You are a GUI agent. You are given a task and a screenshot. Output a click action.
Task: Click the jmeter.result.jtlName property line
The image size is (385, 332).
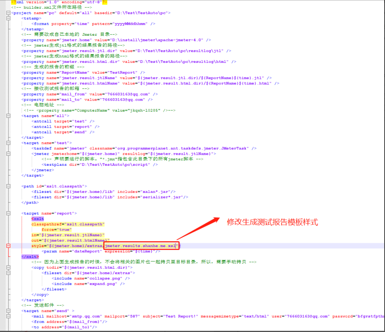(x=146, y=78)
